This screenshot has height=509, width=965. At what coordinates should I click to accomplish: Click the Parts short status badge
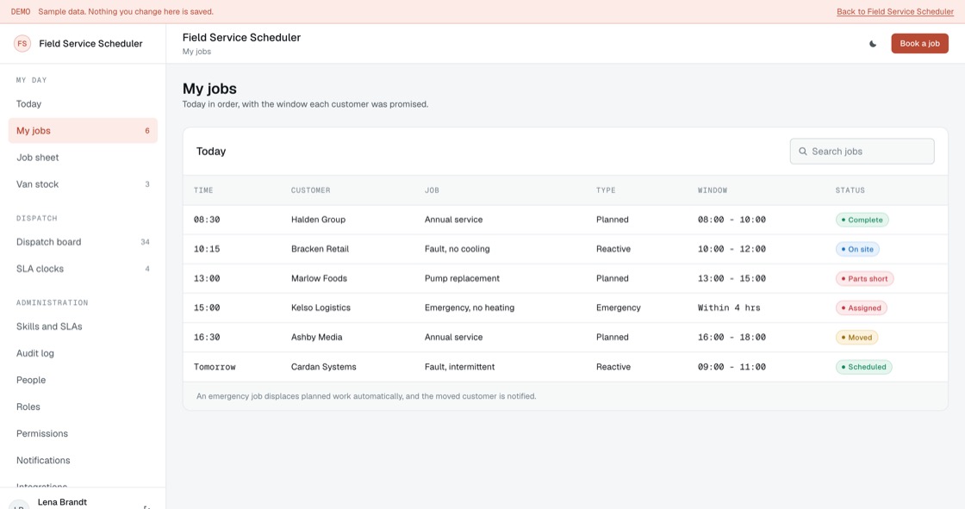[864, 279]
